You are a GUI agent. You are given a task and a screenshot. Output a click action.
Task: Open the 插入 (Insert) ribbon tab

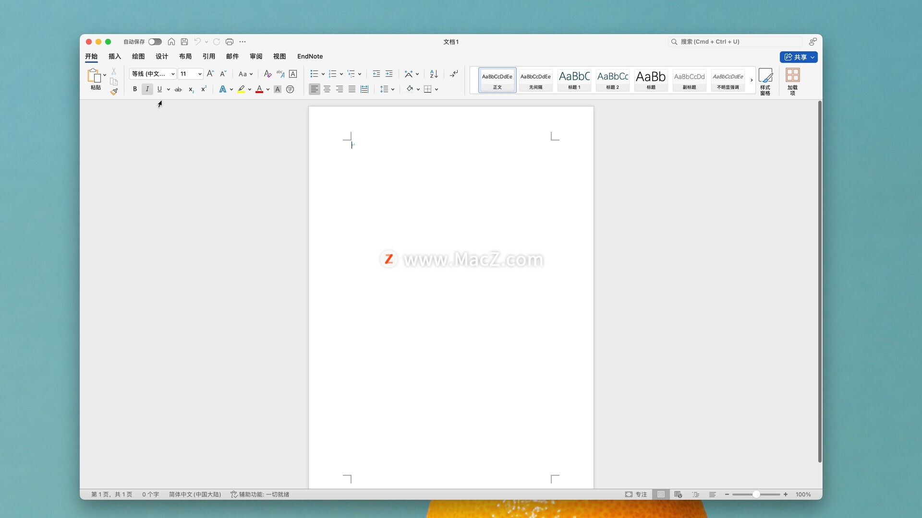(x=115, y=56)
